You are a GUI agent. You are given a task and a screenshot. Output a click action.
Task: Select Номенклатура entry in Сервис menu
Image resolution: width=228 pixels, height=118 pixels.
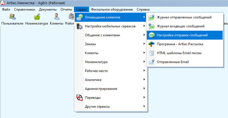[x=110, y=62]
